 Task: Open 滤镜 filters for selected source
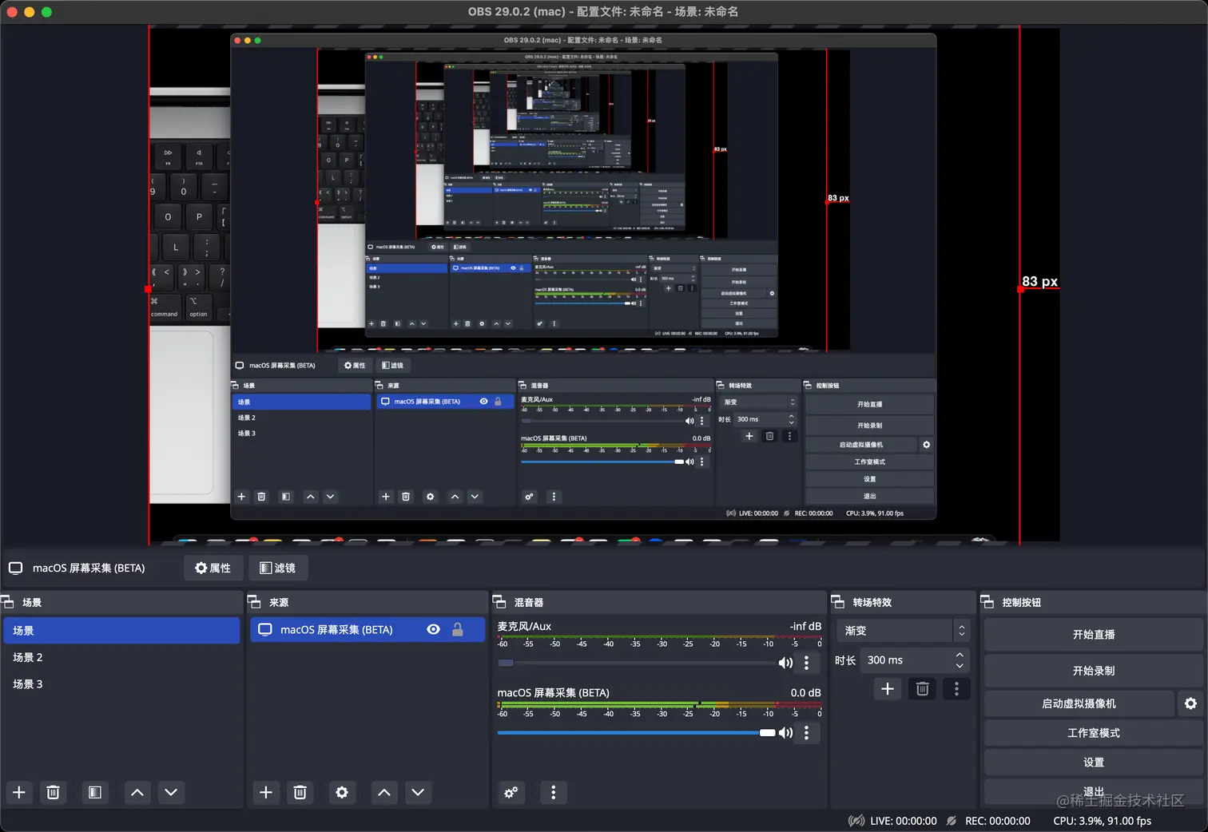click(x=277, y=568)
